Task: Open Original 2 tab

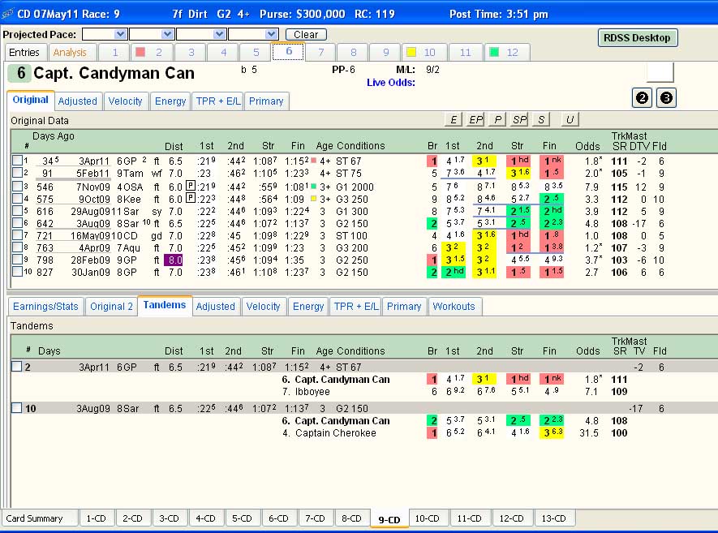Action: 111,307
